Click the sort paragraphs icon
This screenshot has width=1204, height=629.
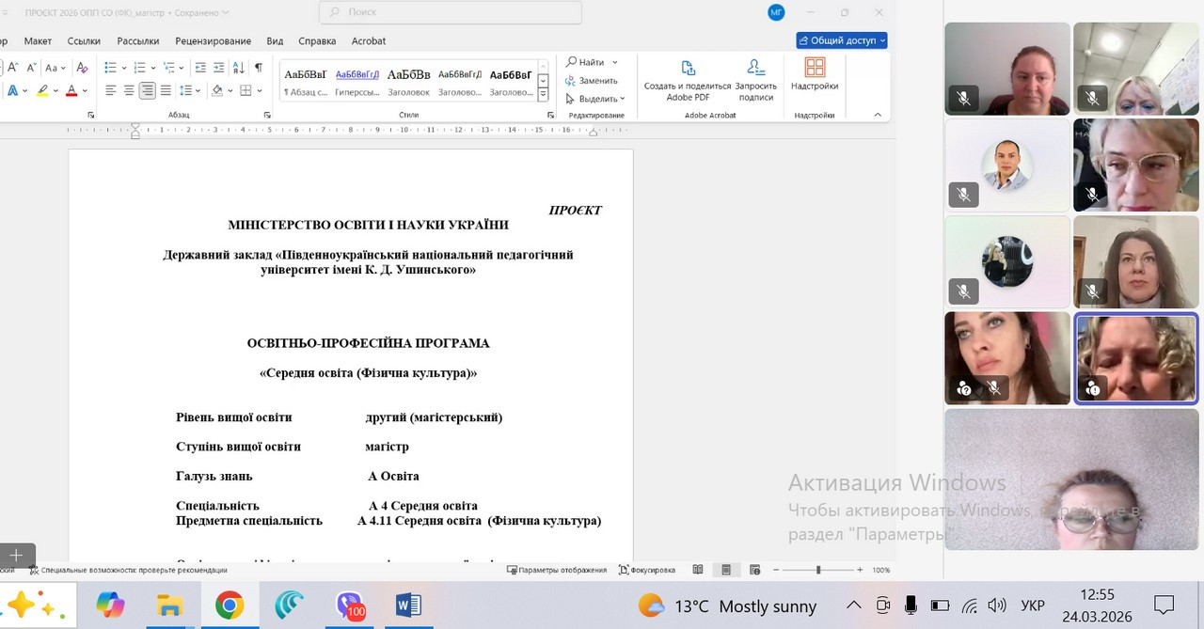[x=239, y=67]
